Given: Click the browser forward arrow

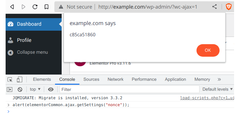Looking at the screenshot, I should point(23,7).
